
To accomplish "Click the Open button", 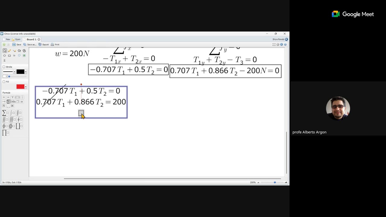I will (x=16, y=39).
